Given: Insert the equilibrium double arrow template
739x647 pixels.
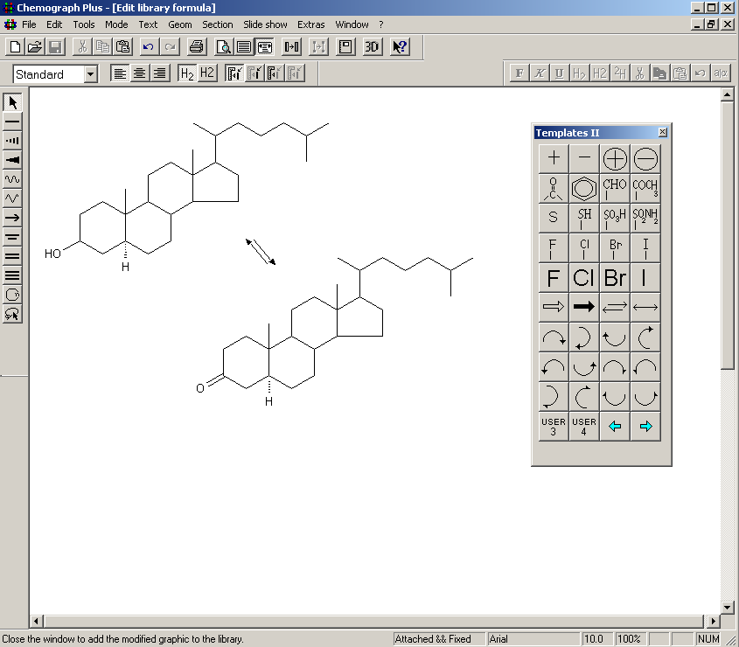Looking at the screenshot, I should click(615, 307).
